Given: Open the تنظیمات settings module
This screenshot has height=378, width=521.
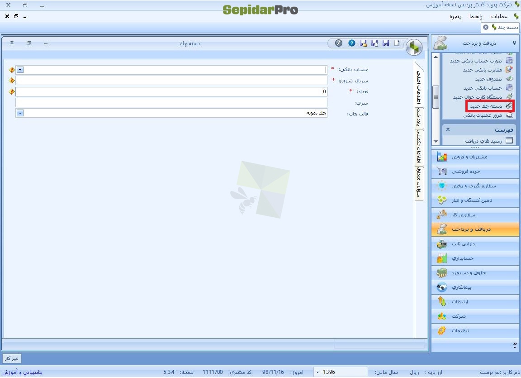Looking at the screenshot, I should 475,330.
